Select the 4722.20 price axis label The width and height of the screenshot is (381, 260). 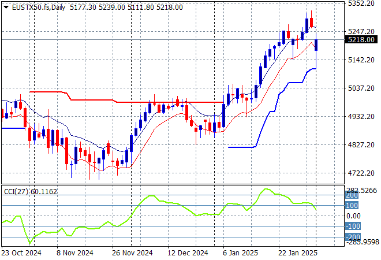coord(361,173)
